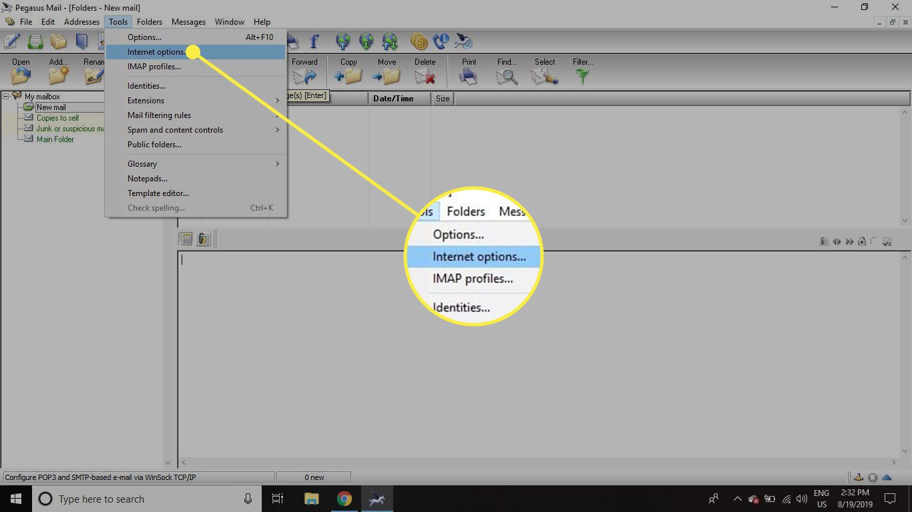Click the gold coins icon
Viewport: 912px width, 512px height.
click(419, 41)
